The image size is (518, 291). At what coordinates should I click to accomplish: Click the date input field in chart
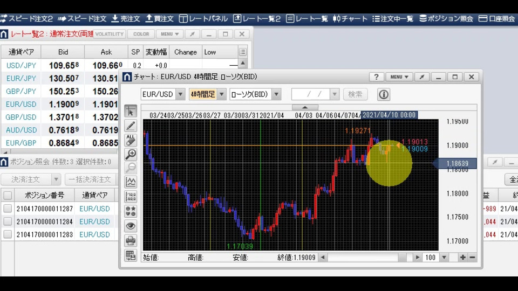[x=311, y=94]
